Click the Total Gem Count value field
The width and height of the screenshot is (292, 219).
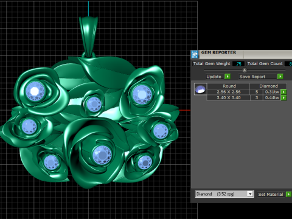coord(288,64)
